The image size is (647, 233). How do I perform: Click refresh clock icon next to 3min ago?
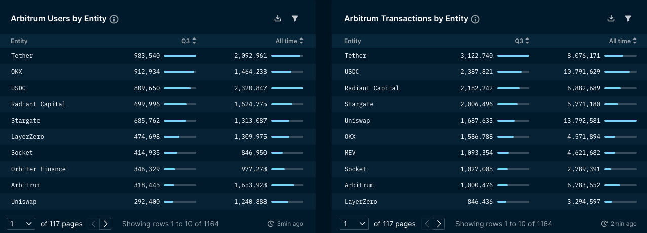pyautogui.click(x=271, y=224)
